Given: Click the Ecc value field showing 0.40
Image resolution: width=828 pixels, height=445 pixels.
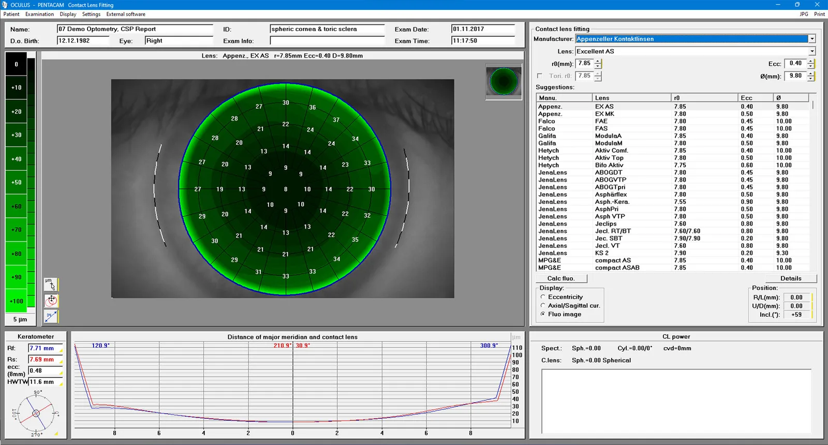Looking at the screenshot, I should (x=796, y=63).
